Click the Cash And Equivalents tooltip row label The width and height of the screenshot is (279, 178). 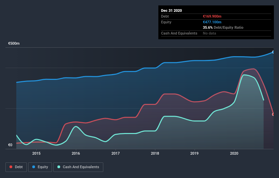pyautogui.click(x=179, y=33)
